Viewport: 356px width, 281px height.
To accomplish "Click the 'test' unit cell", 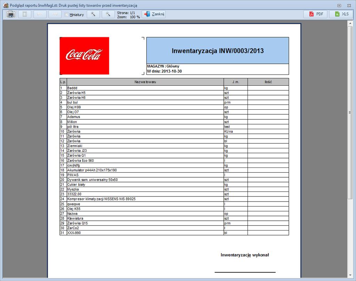I will pos(236,127).
